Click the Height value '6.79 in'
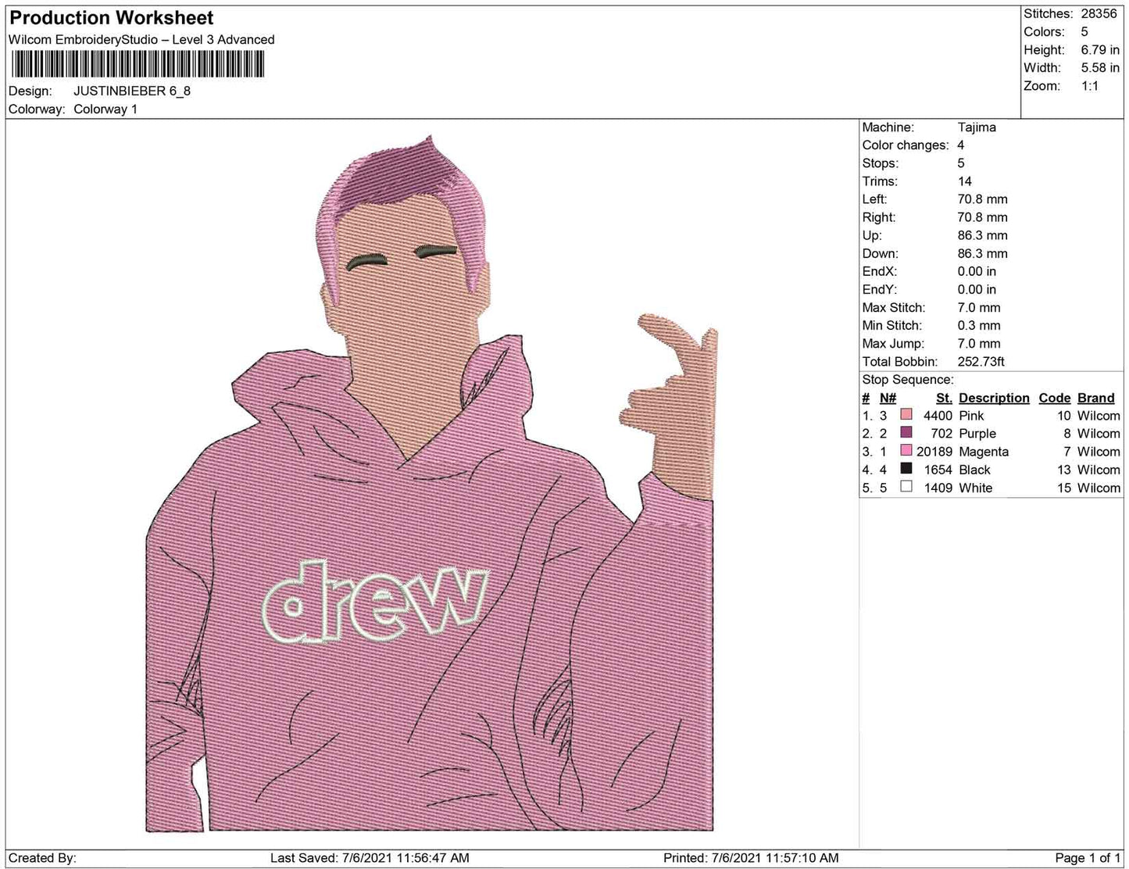Screen dimensions: 1129x869 (1100, 50)
